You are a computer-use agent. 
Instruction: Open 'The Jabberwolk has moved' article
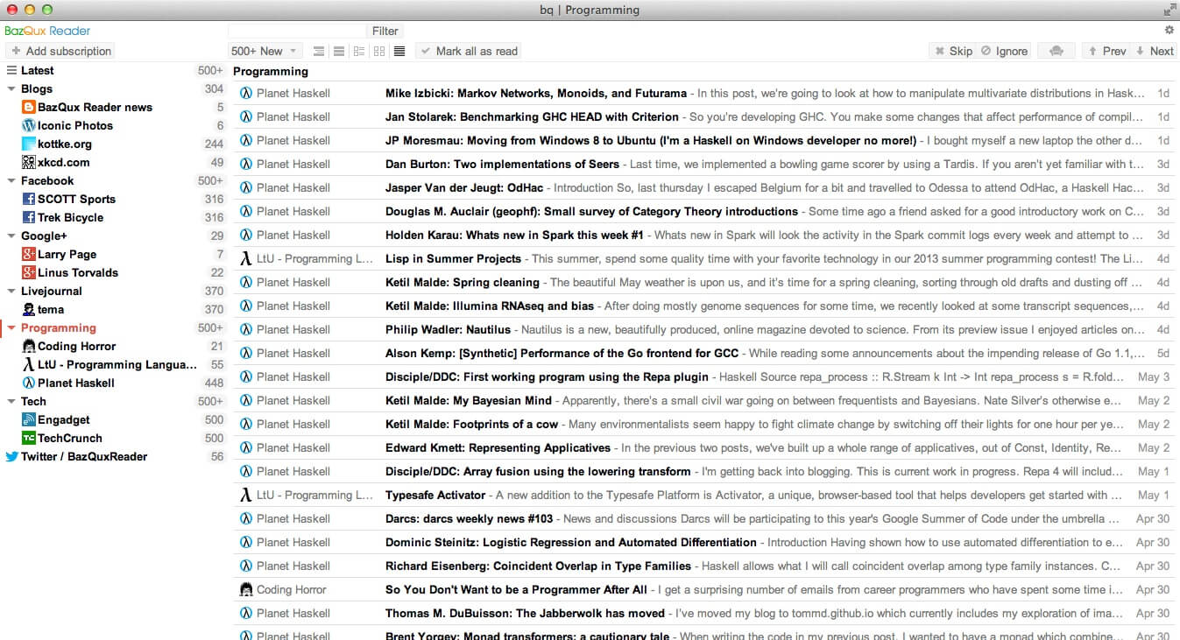[525, 613]
